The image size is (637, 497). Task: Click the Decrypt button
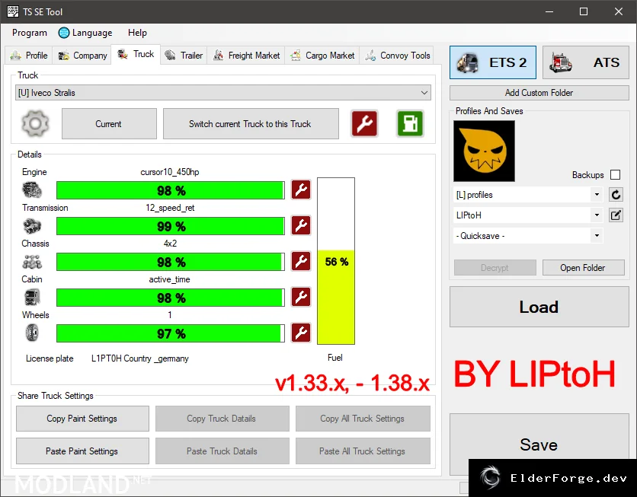(x=495, y=268)
